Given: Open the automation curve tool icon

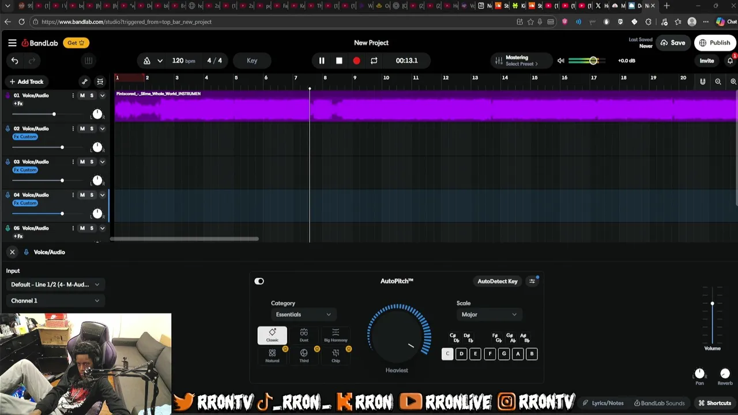Looking at the screenshot, I should coord(85,82).
